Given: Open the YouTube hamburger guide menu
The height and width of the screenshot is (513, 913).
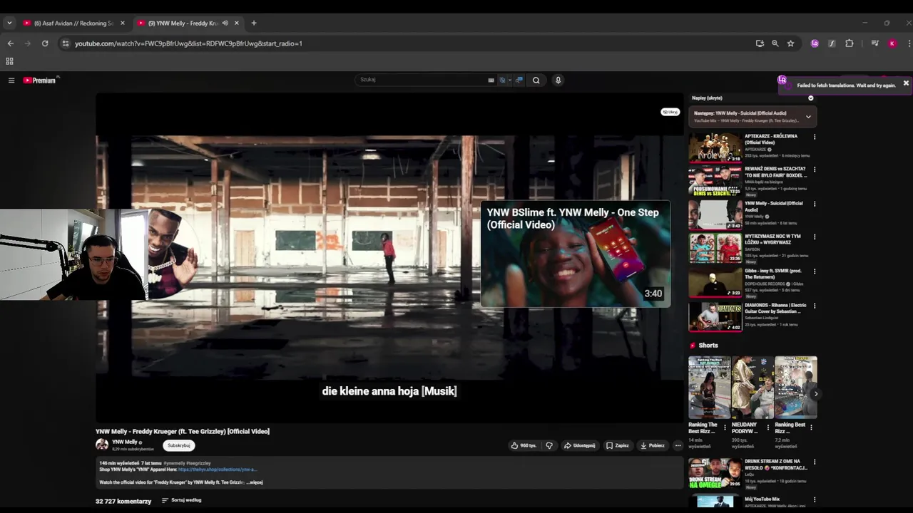Looking at the screenshot, I should click(x=11, y=81).
